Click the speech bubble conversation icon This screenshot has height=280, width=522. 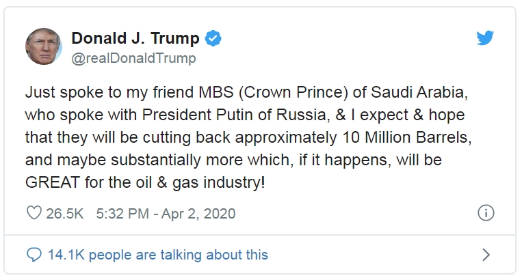click(x=34, y=255)
